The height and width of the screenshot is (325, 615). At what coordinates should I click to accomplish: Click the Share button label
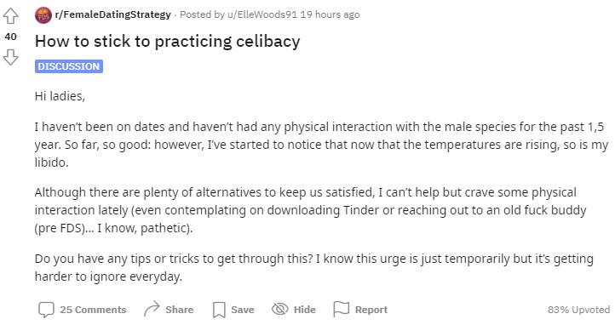(179, 310)
